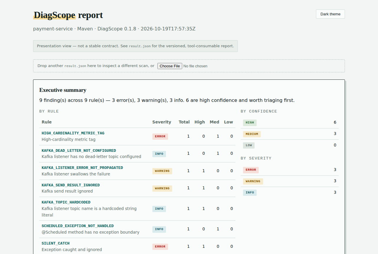Click the Total column header
This screenshot has width=378, height=254.
pos(184,122)
